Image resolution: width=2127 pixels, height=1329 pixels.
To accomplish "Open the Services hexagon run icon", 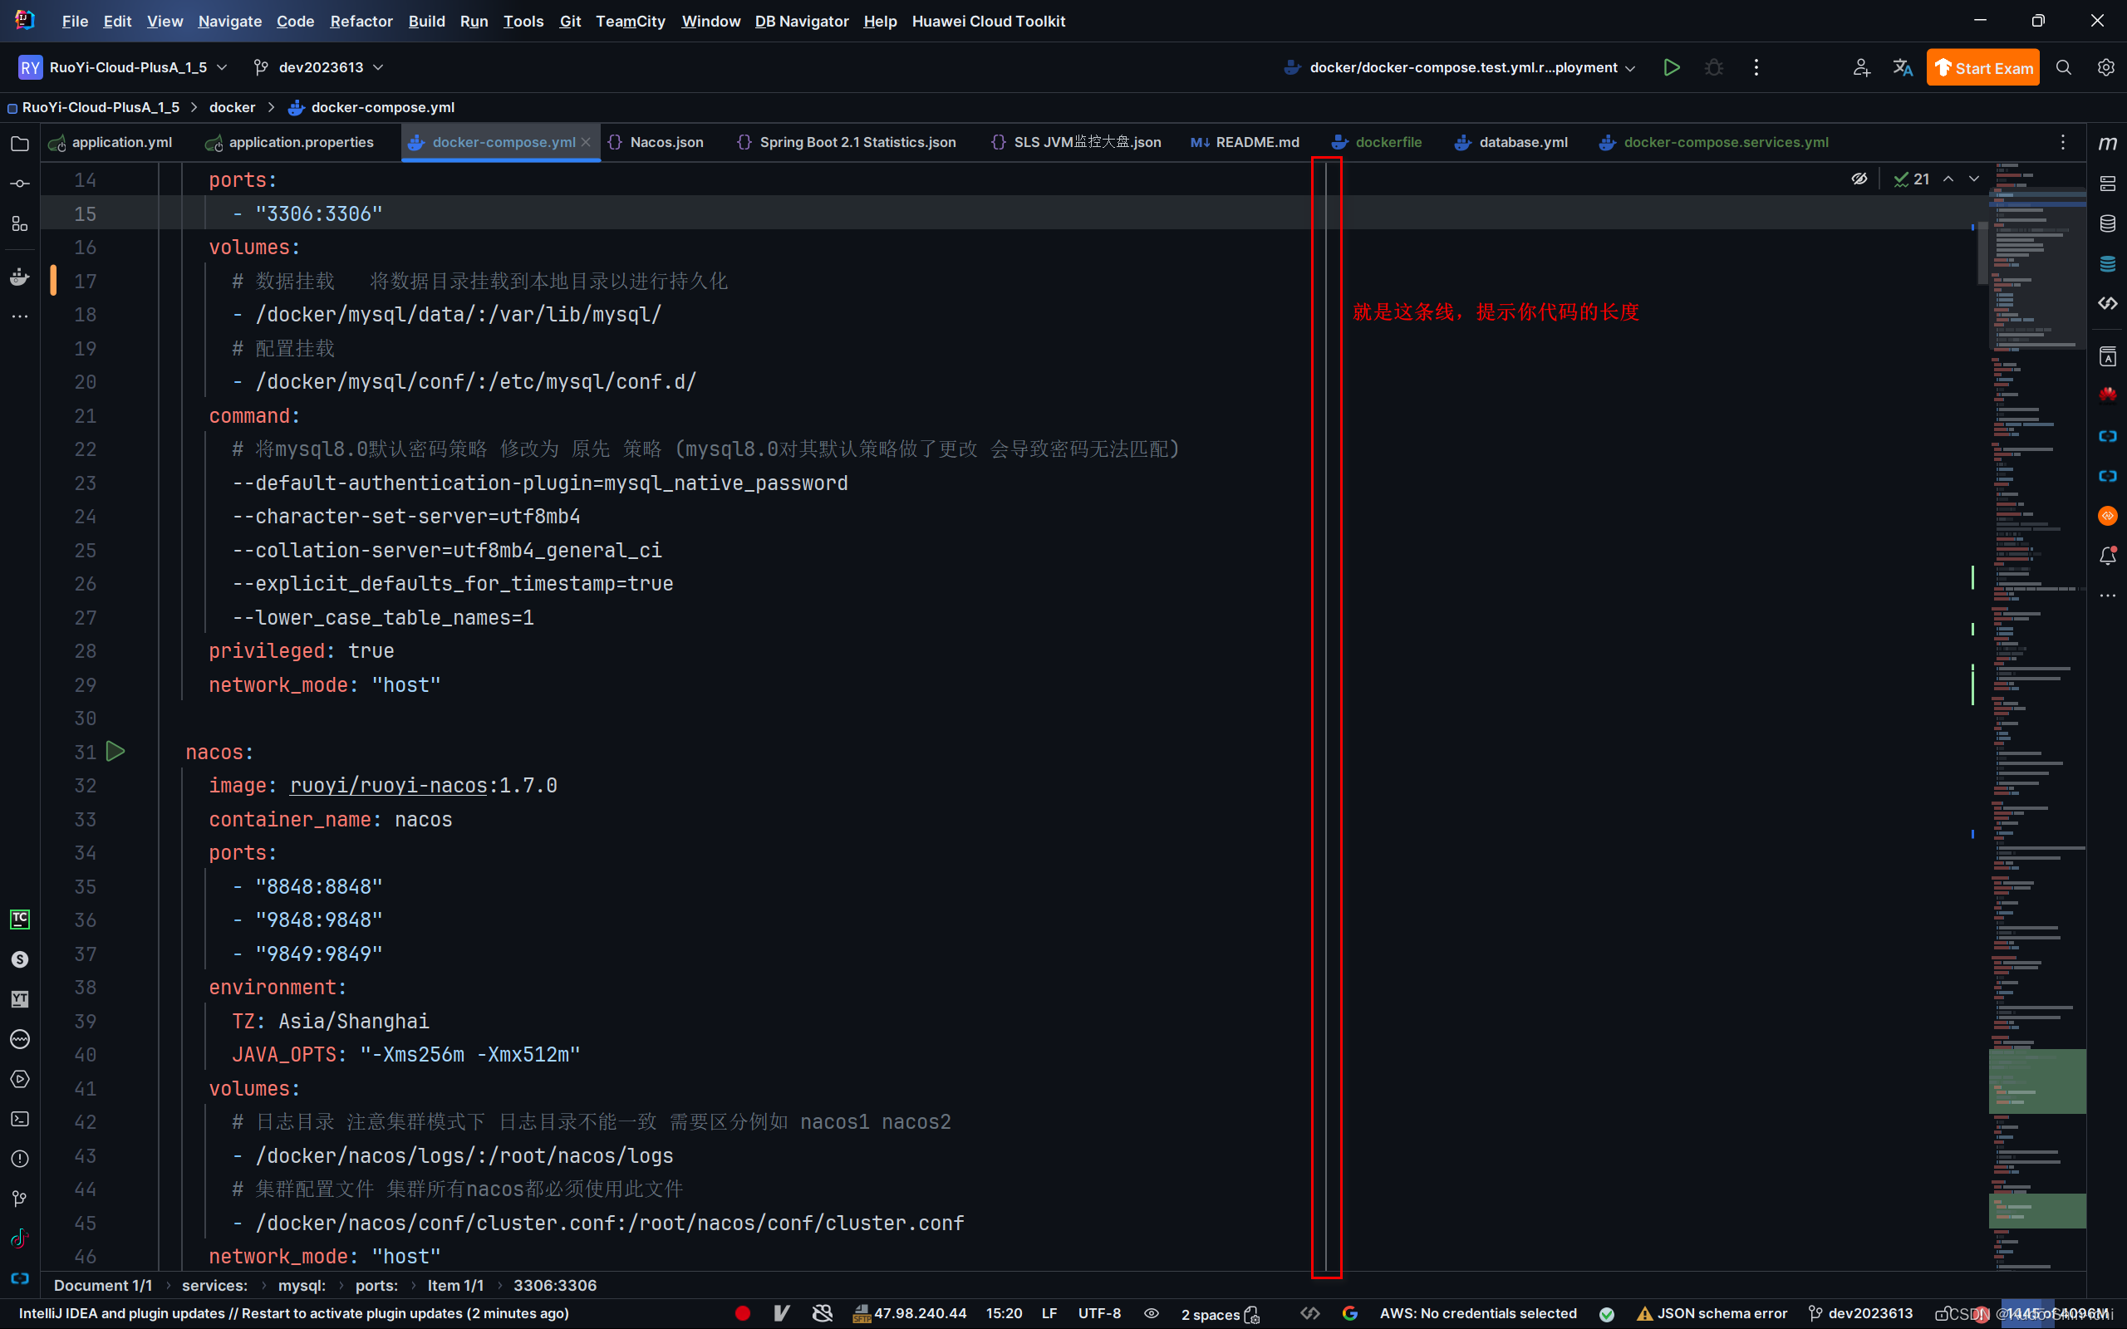I will point(19,1079).
